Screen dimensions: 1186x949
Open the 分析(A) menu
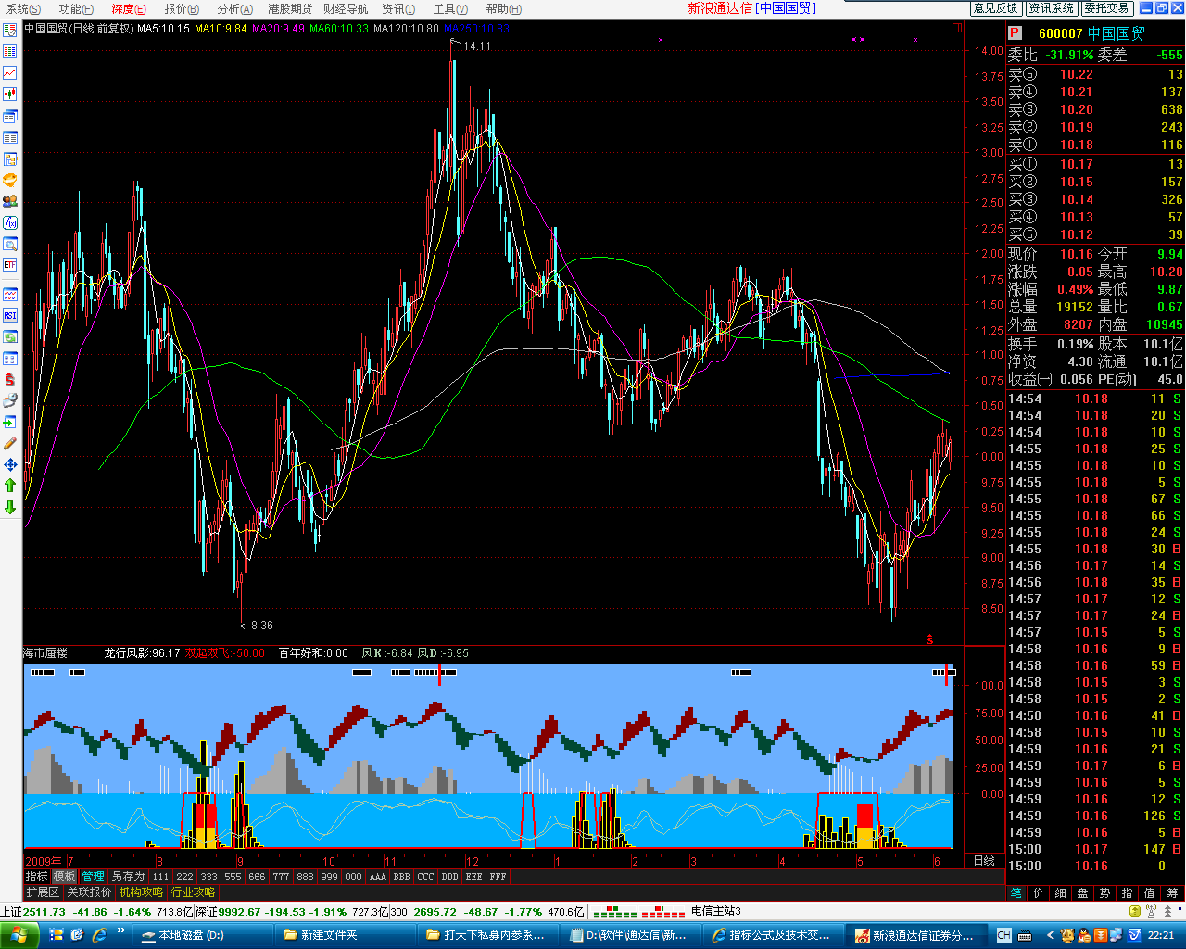pyautogui.click(x=235, y=9)
